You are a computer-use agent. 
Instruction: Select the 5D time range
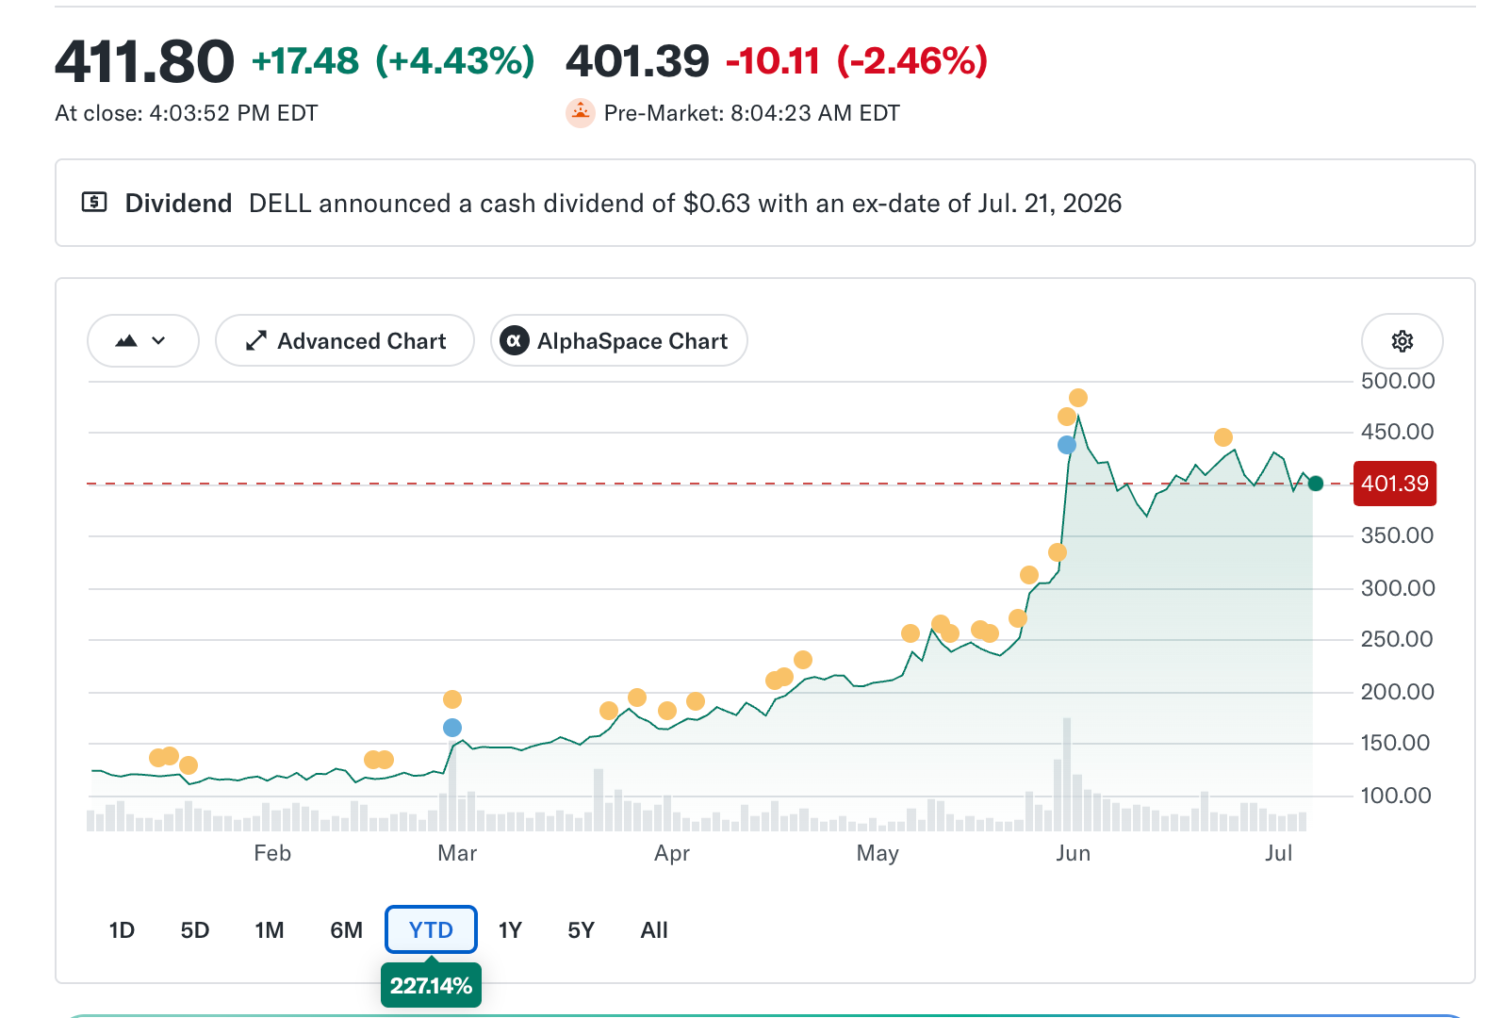point(195,930)
